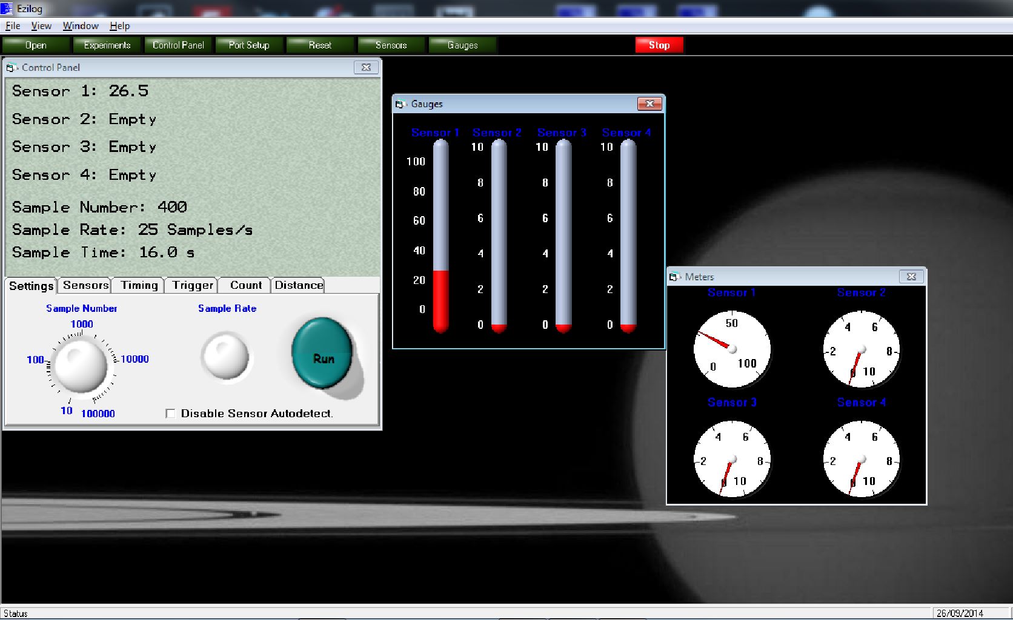Viewport: 1013px width, 620px height.
Task: Click the Sensor 4: Empty reading
Action: [84, 175]
